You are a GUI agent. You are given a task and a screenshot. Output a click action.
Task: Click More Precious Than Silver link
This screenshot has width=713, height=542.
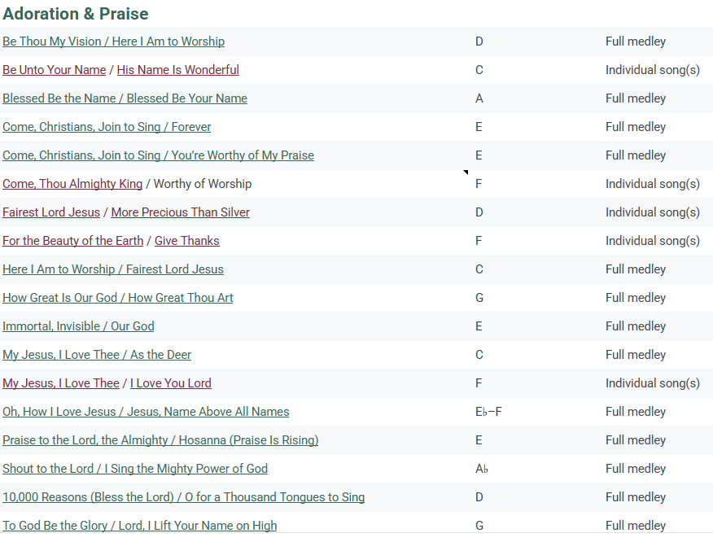(x=180, y=212)
